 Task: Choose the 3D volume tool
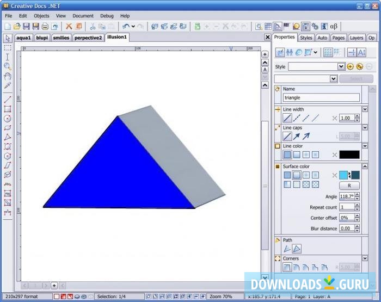[8, 175]
